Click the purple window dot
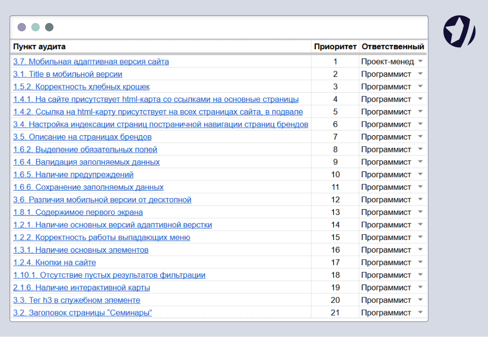This screenshot has width=488, height=337. (22, 27)
